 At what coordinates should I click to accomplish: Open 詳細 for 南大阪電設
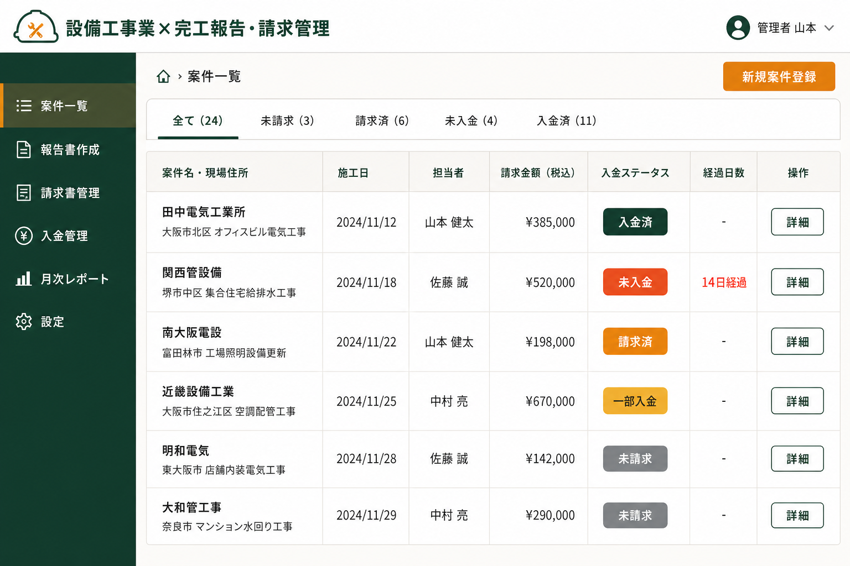pos(797,342)
